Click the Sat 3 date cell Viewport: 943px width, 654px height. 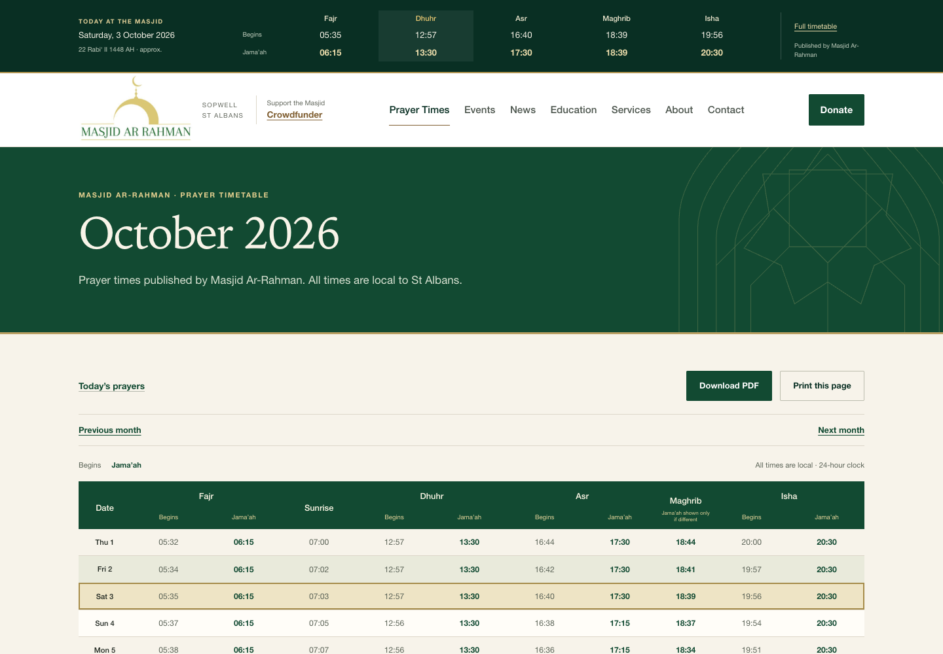(105, 596)
